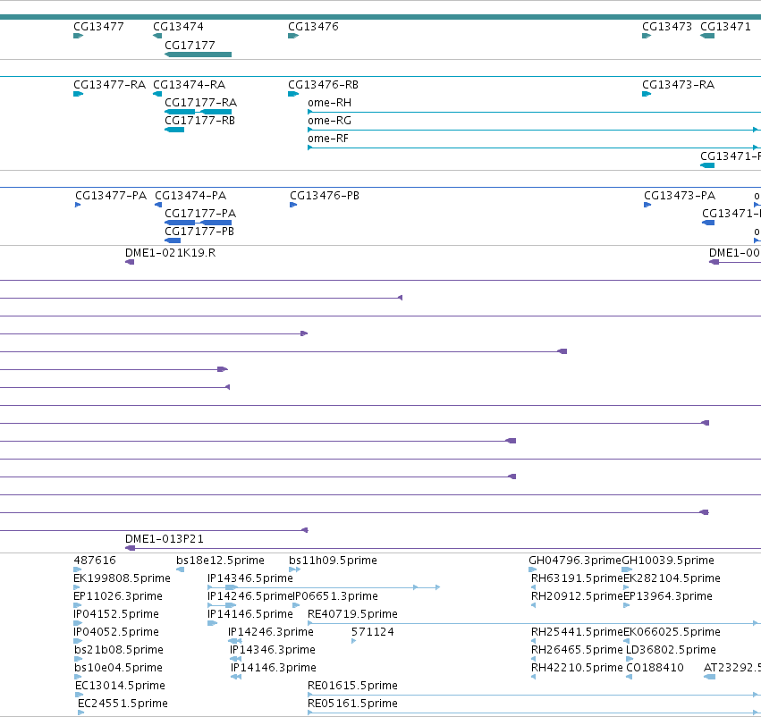Select the IP06651.3prime EST

coord(335,596)
